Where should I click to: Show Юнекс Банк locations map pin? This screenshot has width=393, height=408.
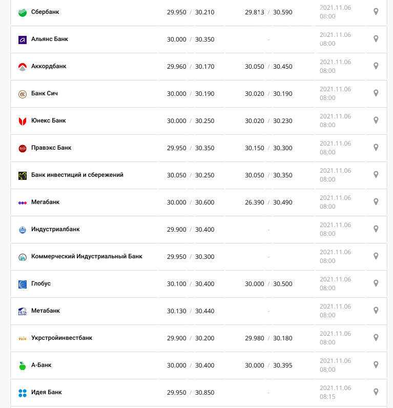(376, 120)
